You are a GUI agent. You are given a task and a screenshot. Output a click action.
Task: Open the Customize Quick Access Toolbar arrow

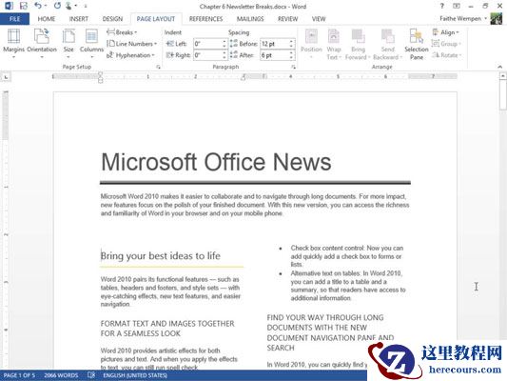(86, 6)
